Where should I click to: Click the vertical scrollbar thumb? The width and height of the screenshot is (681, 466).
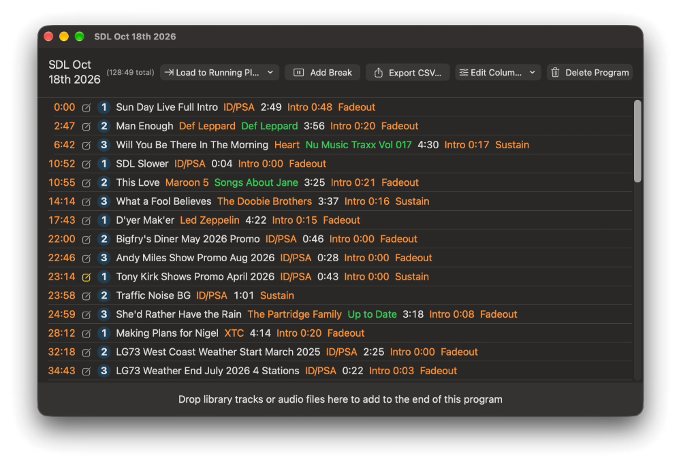(637, 141)
